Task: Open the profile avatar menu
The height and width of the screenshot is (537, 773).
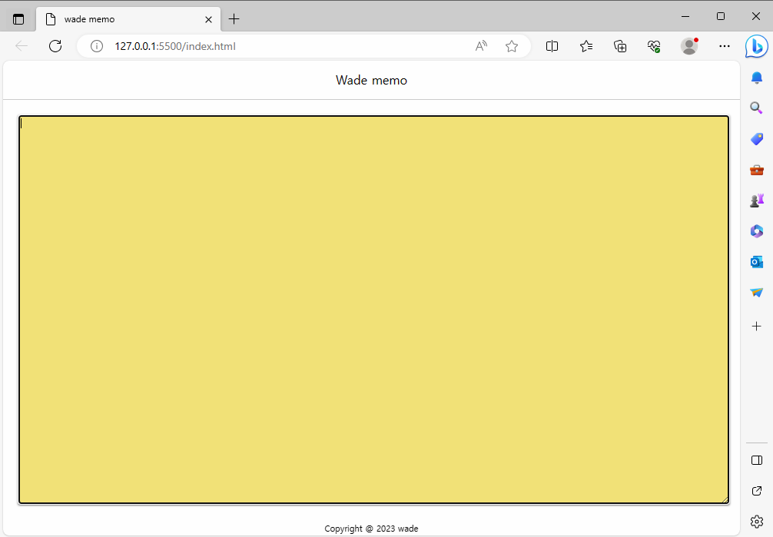Action: [689, 46]
